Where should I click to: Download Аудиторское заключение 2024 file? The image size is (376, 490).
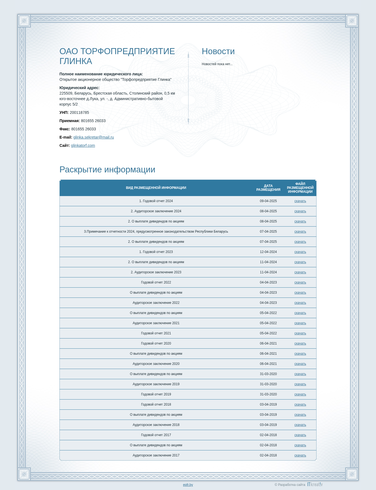coord(300,211)
